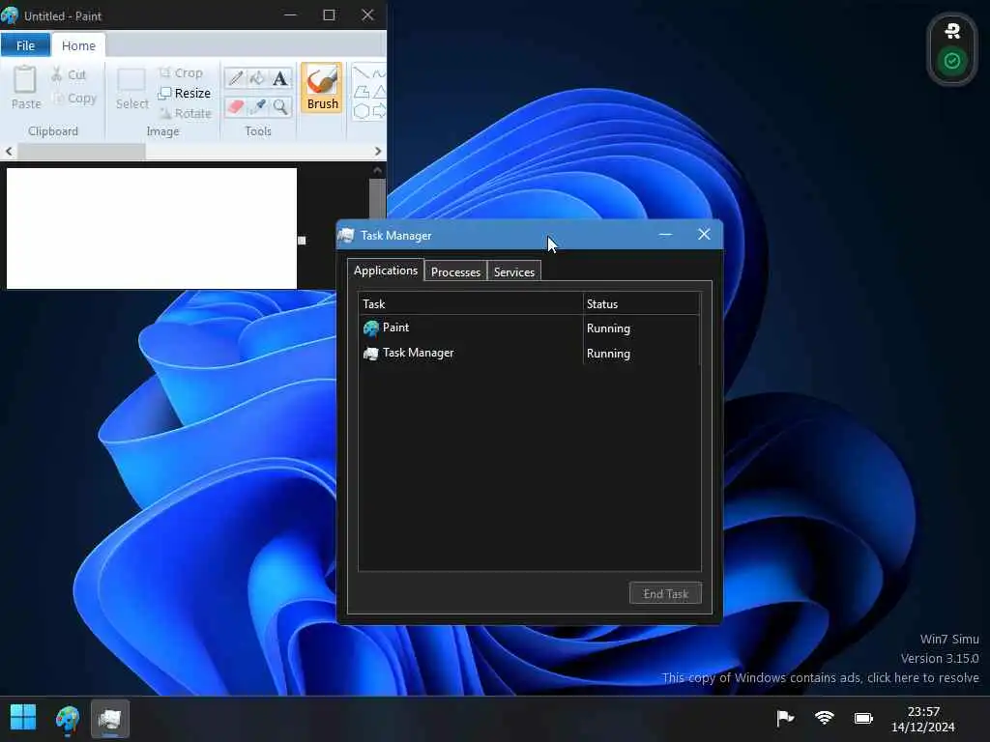Image resolution: width=990 pixels, height=742 pixels.
Task: Click the green checkmark status icon
Action: [952, 61]
